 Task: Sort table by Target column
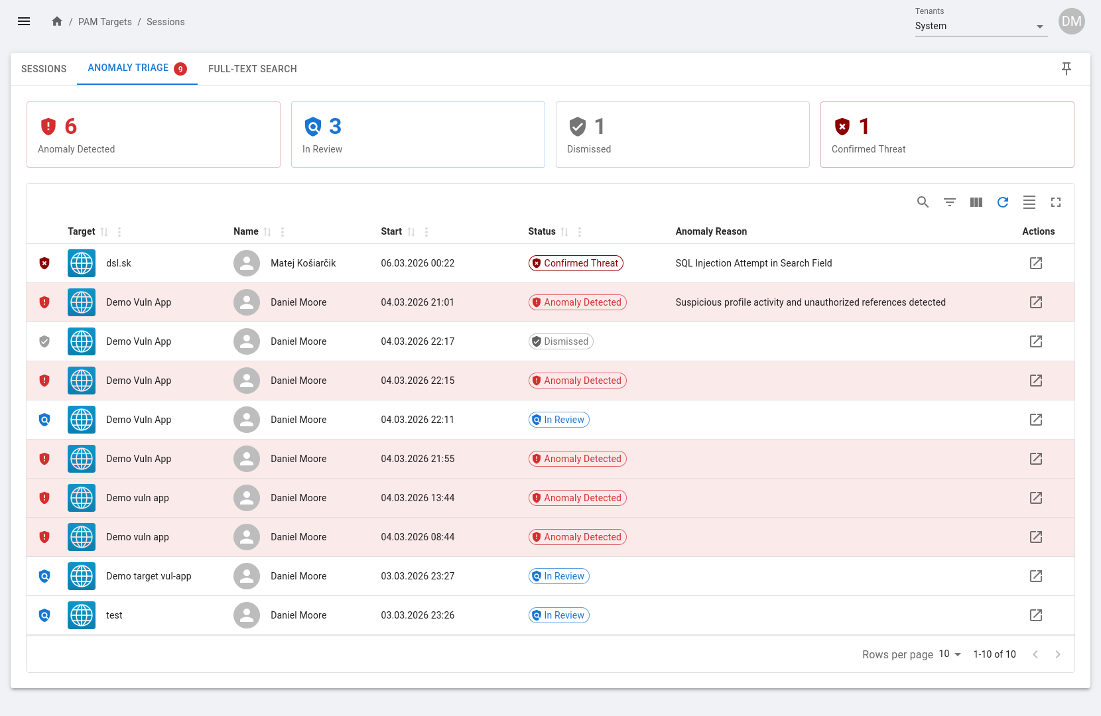click(x=104, y=232)
